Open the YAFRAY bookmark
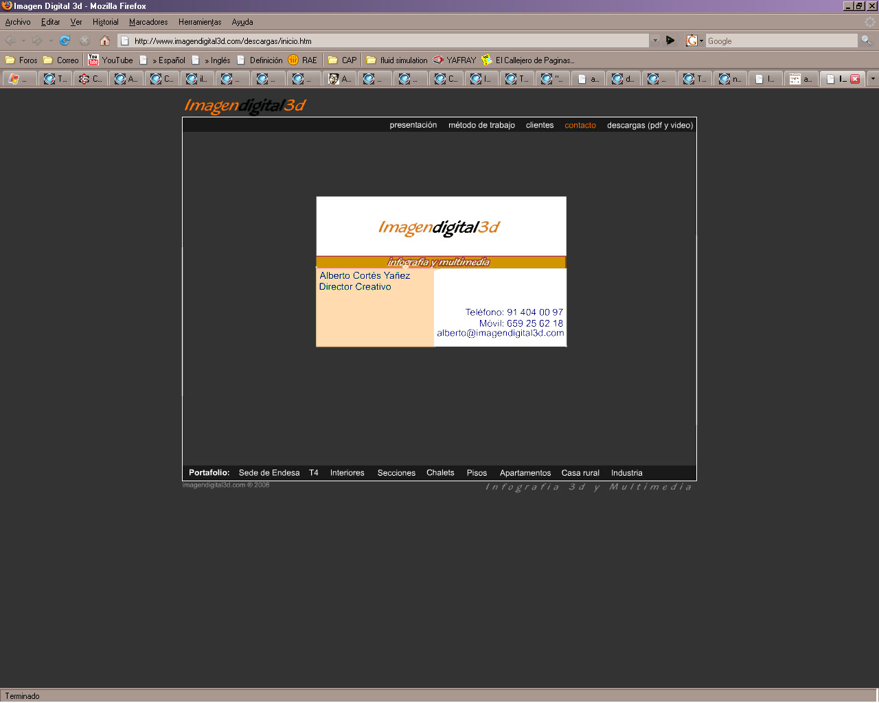Image resolution: width=879 pixels, height=703 pixels. 455,60
